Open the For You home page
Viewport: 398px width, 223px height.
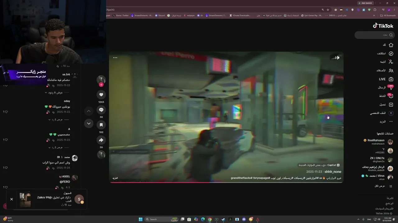tap(388, 45)
